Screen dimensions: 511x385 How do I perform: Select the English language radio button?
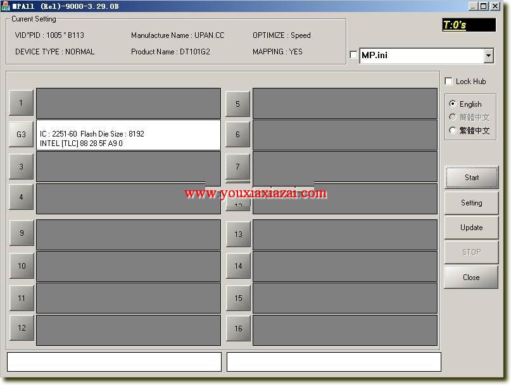click(x=452, y=104)
